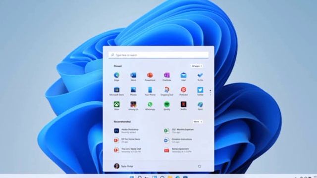Click the Start menu power icon
The image size is (317, 178).
(x=200, y=166)
